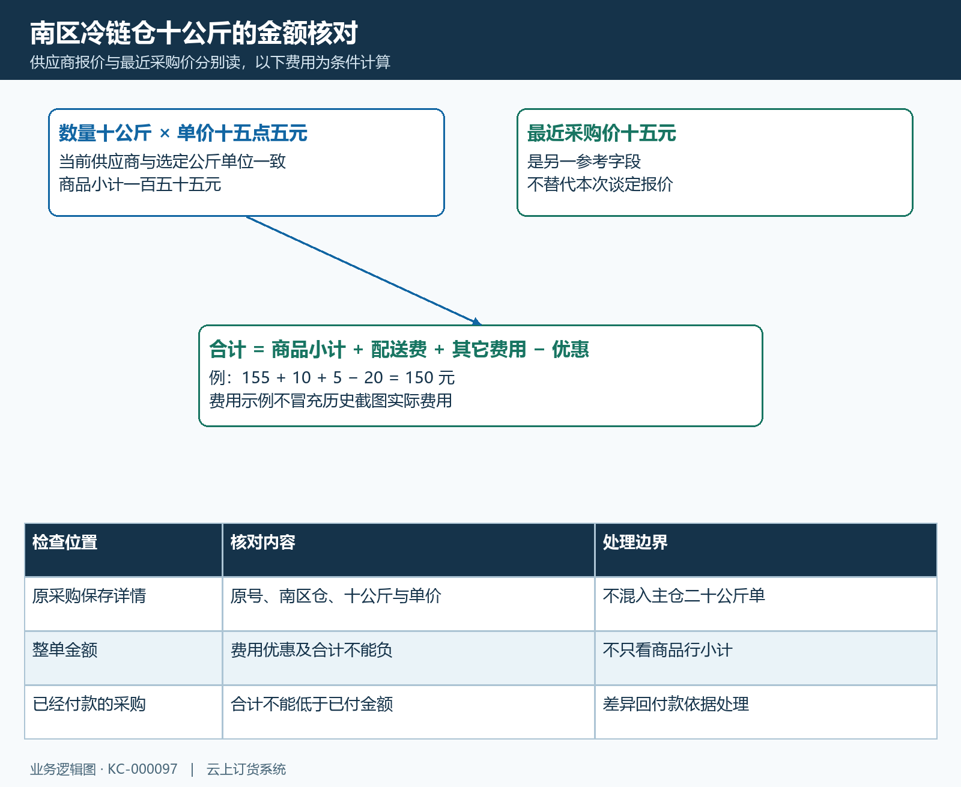Click the subtitle starting with 供应商报价与最近采购价
This screenshot has height=787, width=961.
tap(210, 62)
